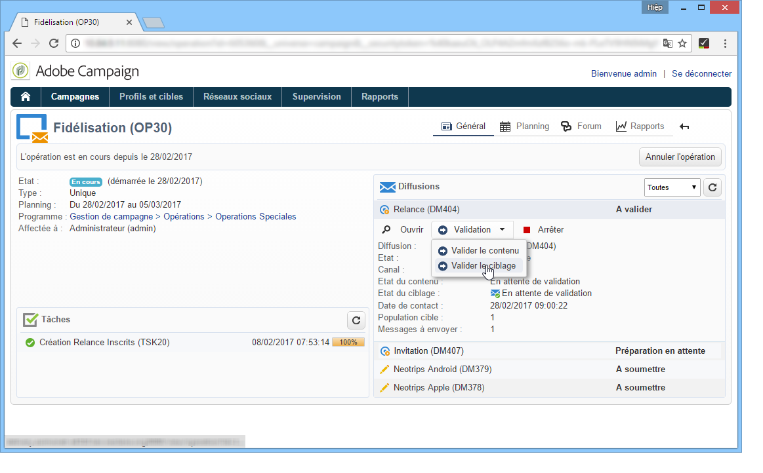Click the Relance (DM404) delivery icon
The image size is (763, 473).
[x=384, y=210]
